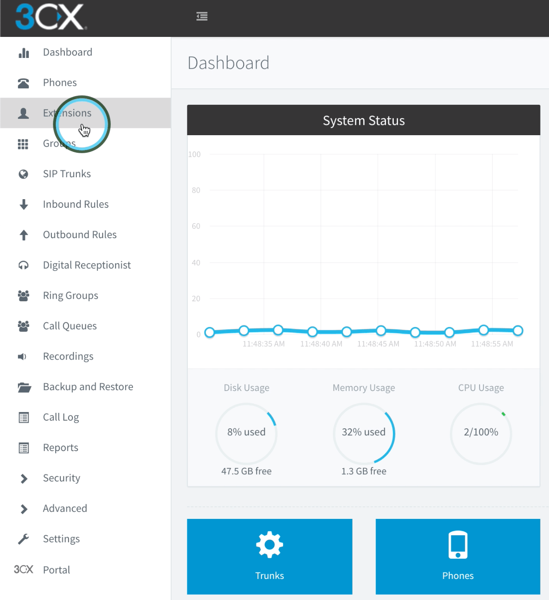Click the SIP Trunks globe icon
Screen dimensions: 549x600
[24, 174]
